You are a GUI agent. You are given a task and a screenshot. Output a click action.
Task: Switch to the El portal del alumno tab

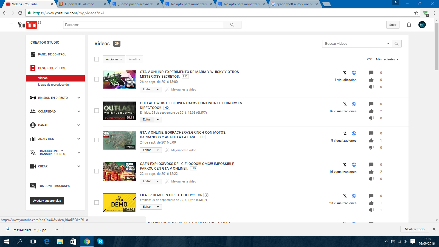[82, 4]
